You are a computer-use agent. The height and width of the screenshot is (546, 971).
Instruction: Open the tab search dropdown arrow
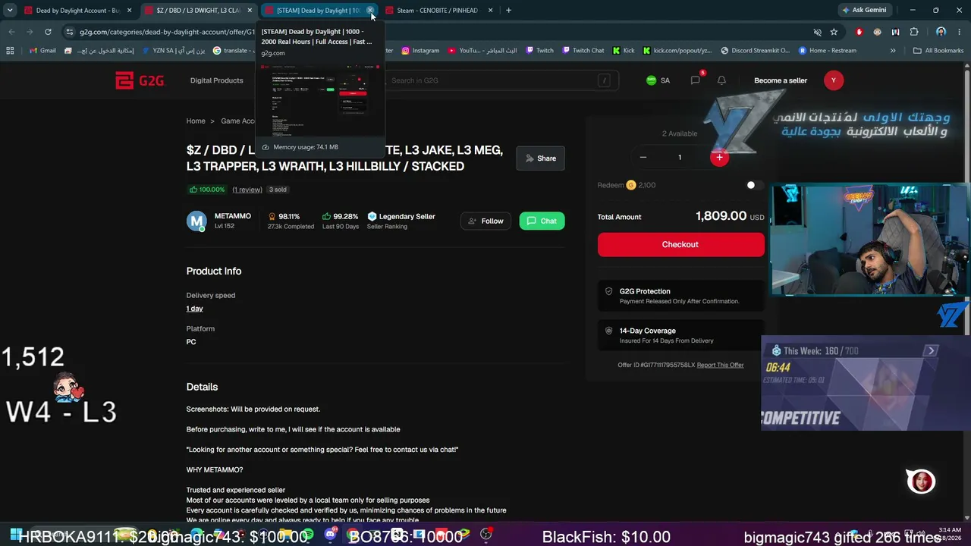tap(10, 11)
